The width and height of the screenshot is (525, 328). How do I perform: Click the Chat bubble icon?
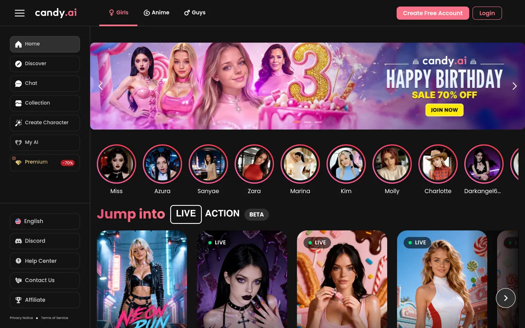[18, 84]
